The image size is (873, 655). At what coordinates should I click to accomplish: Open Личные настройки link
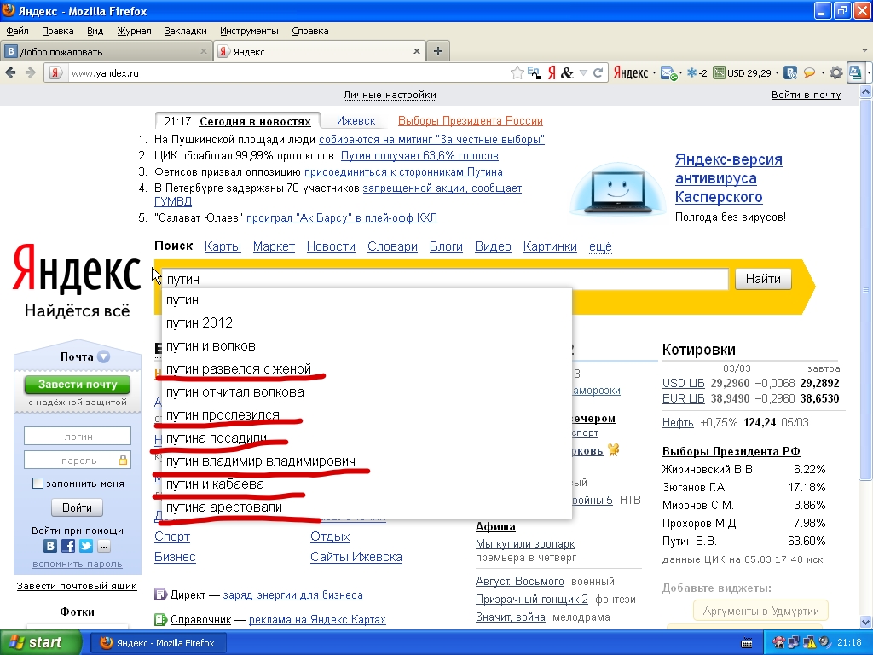[x=390, y=95]
